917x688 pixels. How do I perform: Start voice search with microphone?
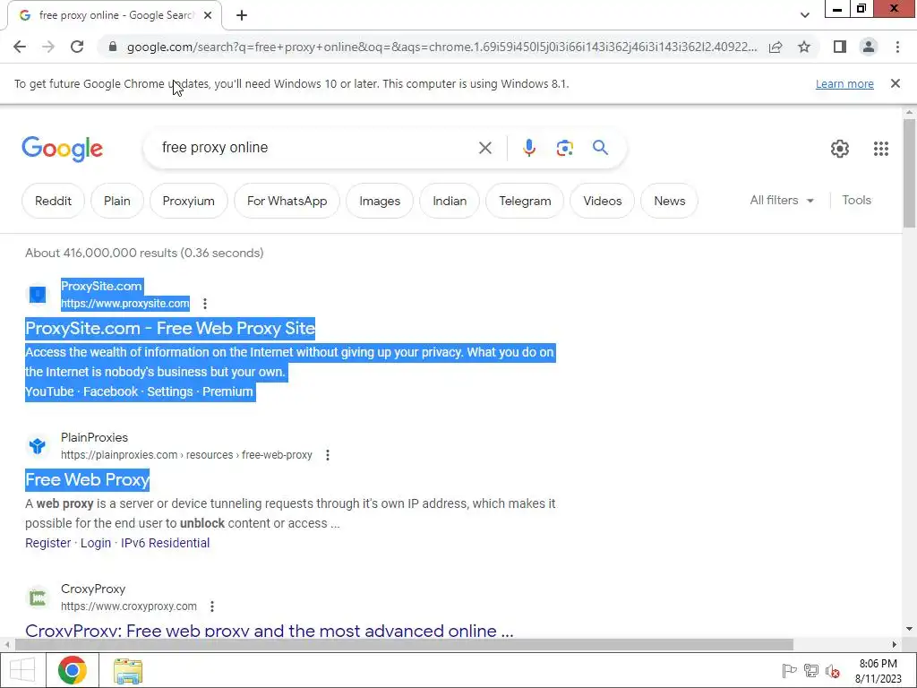click(528, 148)
